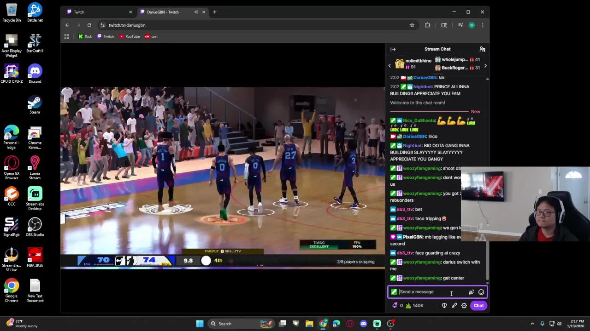This screenshot has width=590, height=331.
Task: Select nolimitbhino top gifter entry
Action: click(x=413, y=63)
